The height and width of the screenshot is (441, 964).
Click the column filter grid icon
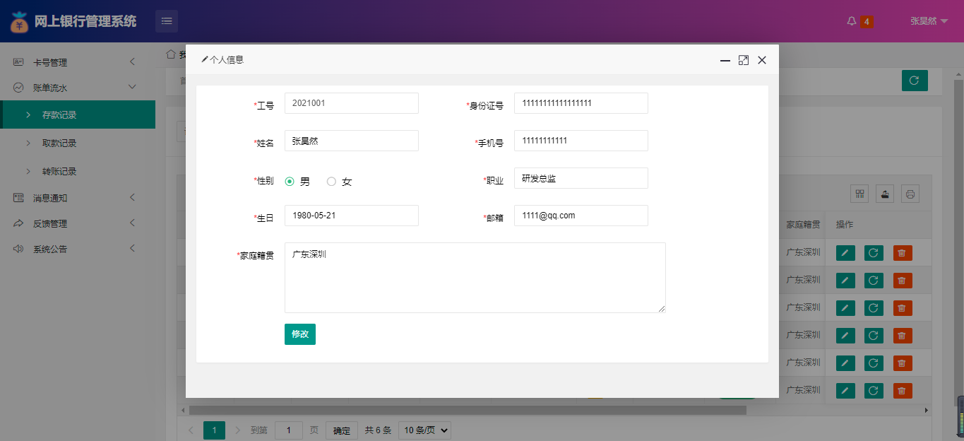click(x=860, y=194)
